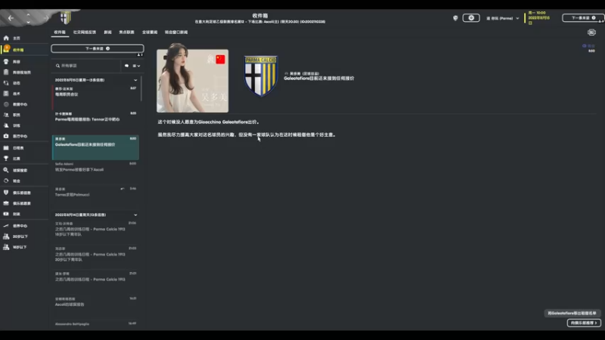605x340 pixels.
Task: Click the Parma club badge in the header
Action: coord(66,17)
